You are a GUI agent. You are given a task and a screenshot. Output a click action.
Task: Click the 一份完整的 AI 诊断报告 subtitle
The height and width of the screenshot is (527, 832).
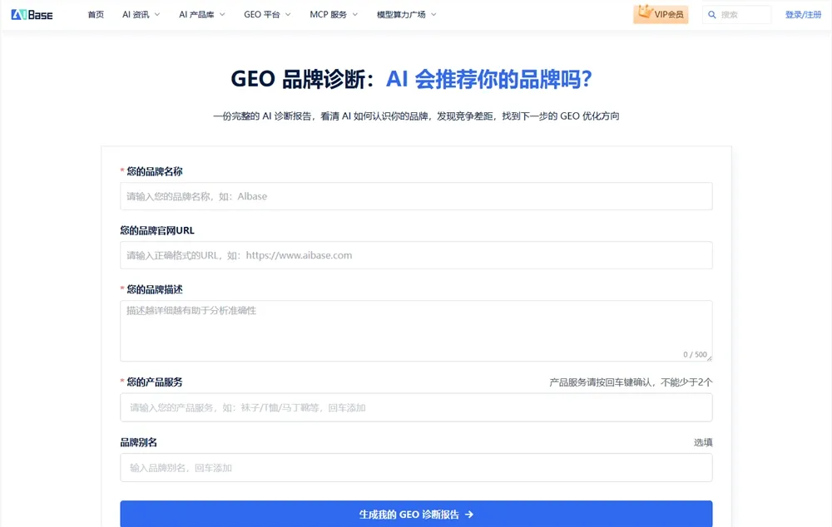point(416,116)
